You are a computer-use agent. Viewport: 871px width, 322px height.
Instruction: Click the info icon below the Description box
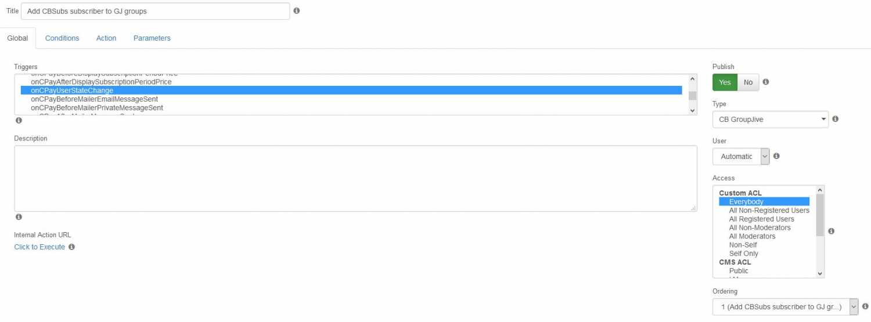(19, 217)
